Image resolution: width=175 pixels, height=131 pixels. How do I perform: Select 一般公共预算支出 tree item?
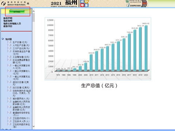pos(21,78)
